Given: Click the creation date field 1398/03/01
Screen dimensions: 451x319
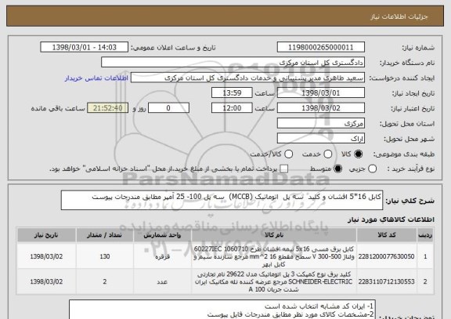Looking at the screenshot, I should click(321, 93).
